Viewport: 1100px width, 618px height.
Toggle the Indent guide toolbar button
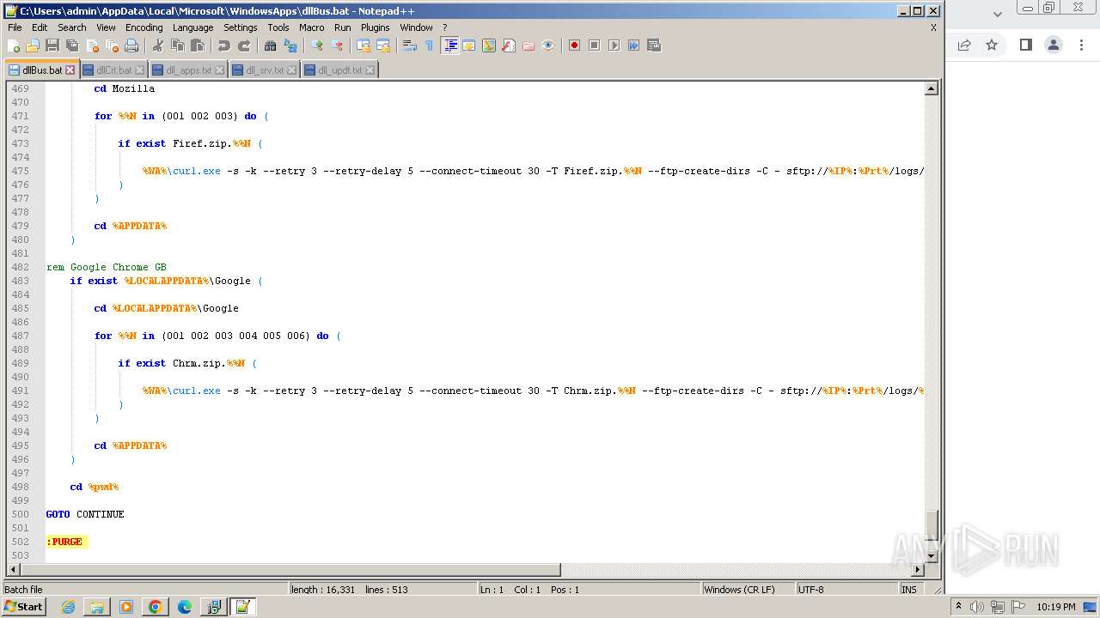click(449, 45)
